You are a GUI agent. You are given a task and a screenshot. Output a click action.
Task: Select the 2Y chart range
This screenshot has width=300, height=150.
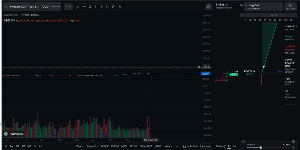pos(40,146)
